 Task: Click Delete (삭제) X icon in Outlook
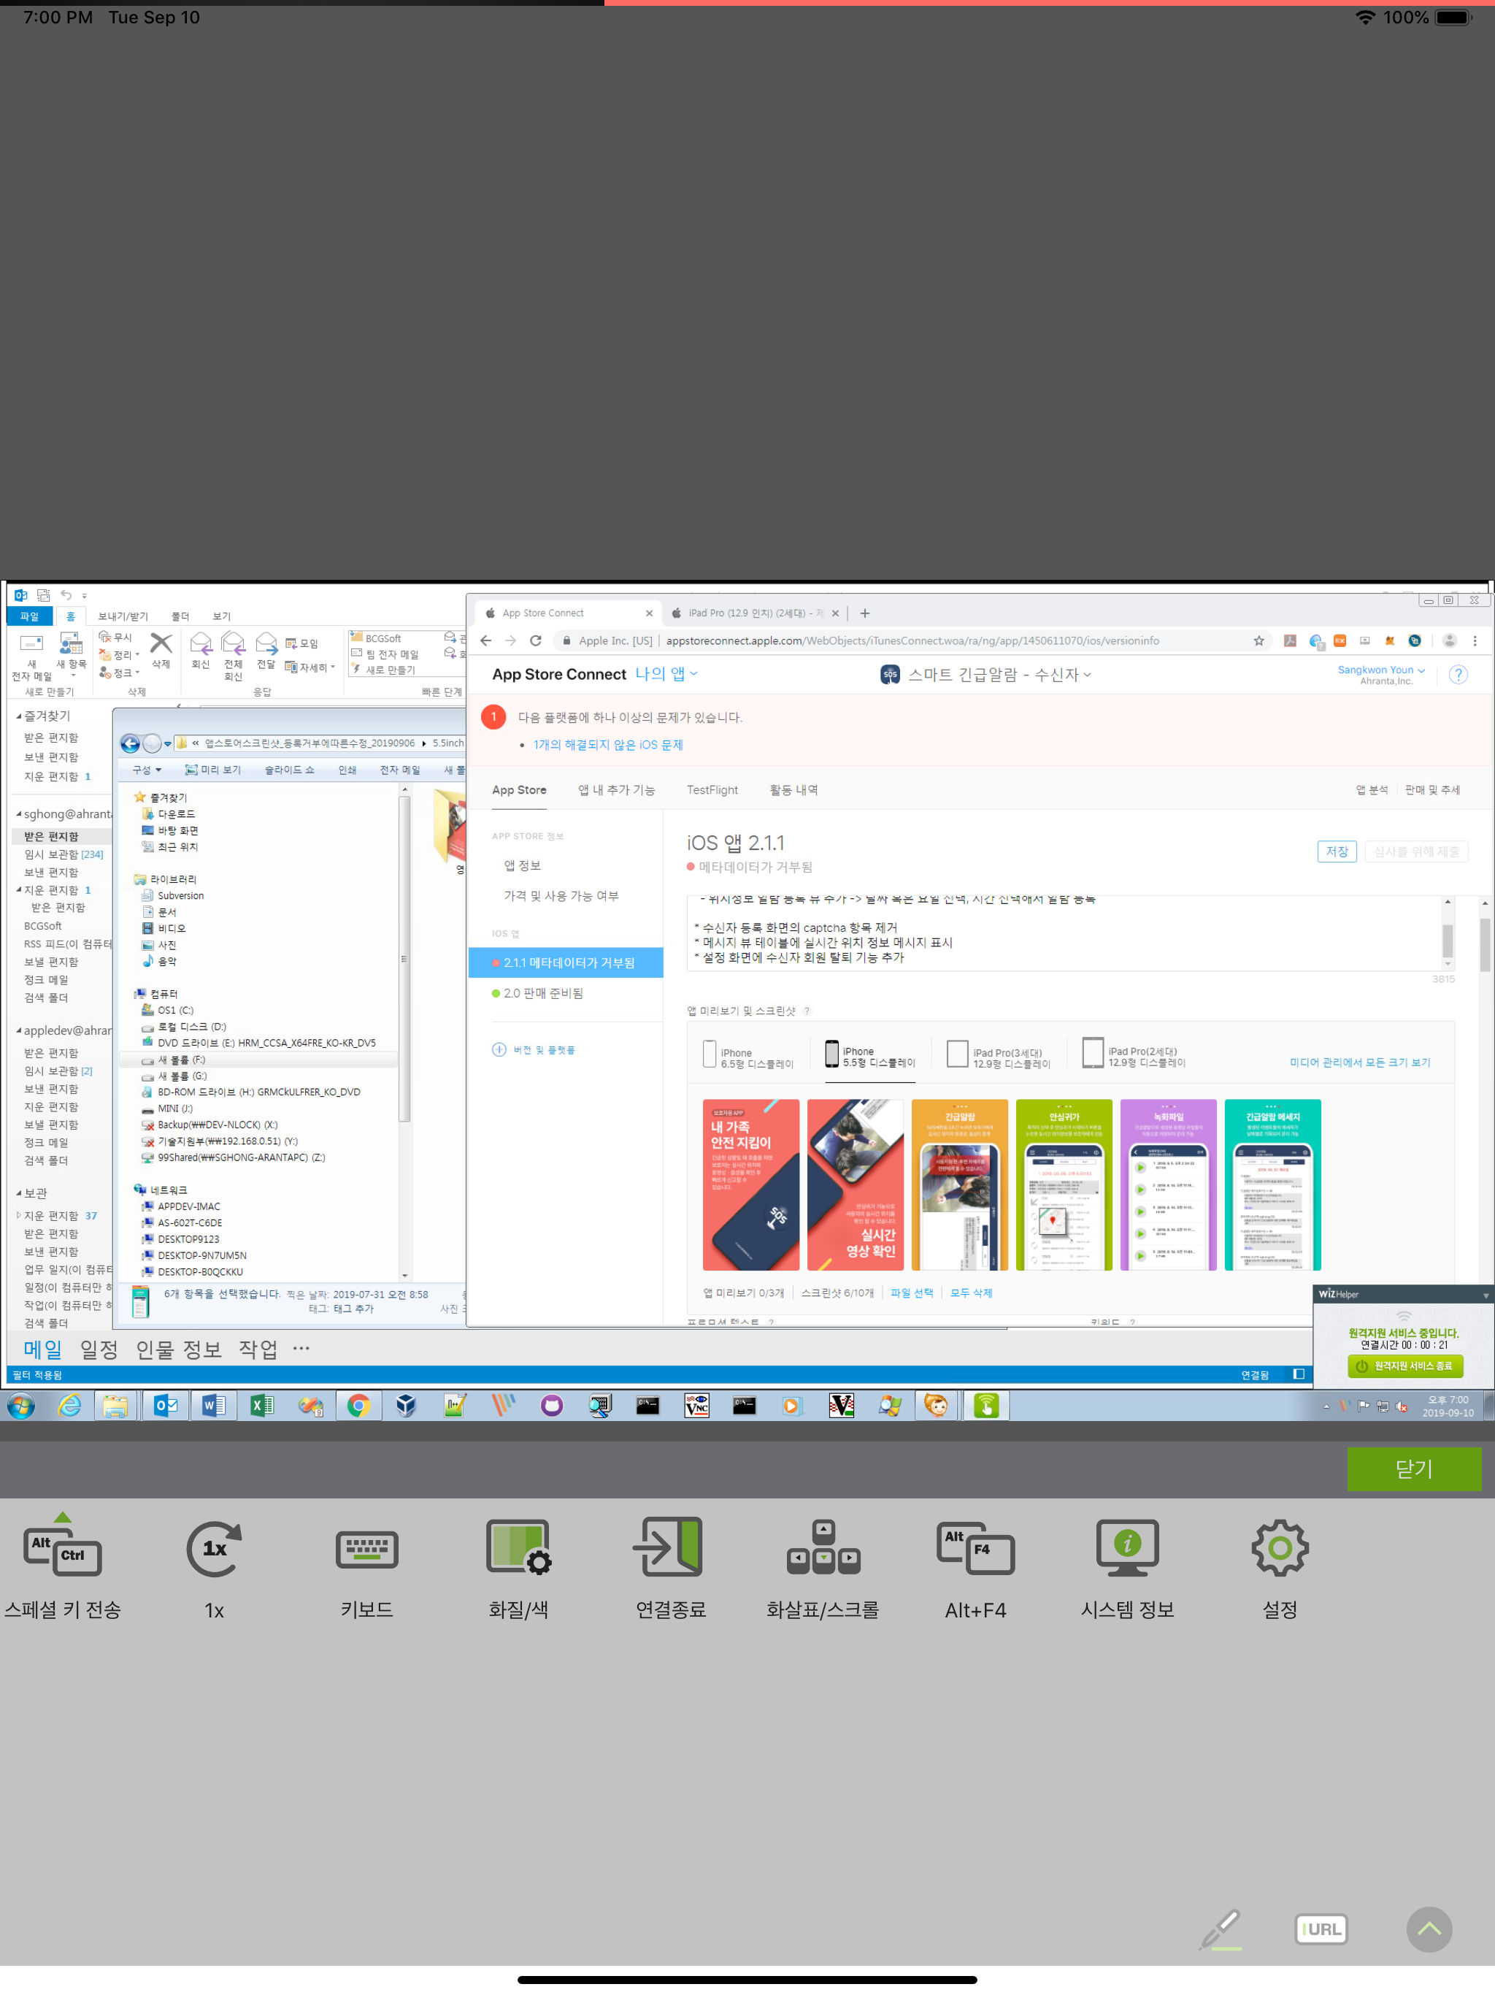pos(161,650)
